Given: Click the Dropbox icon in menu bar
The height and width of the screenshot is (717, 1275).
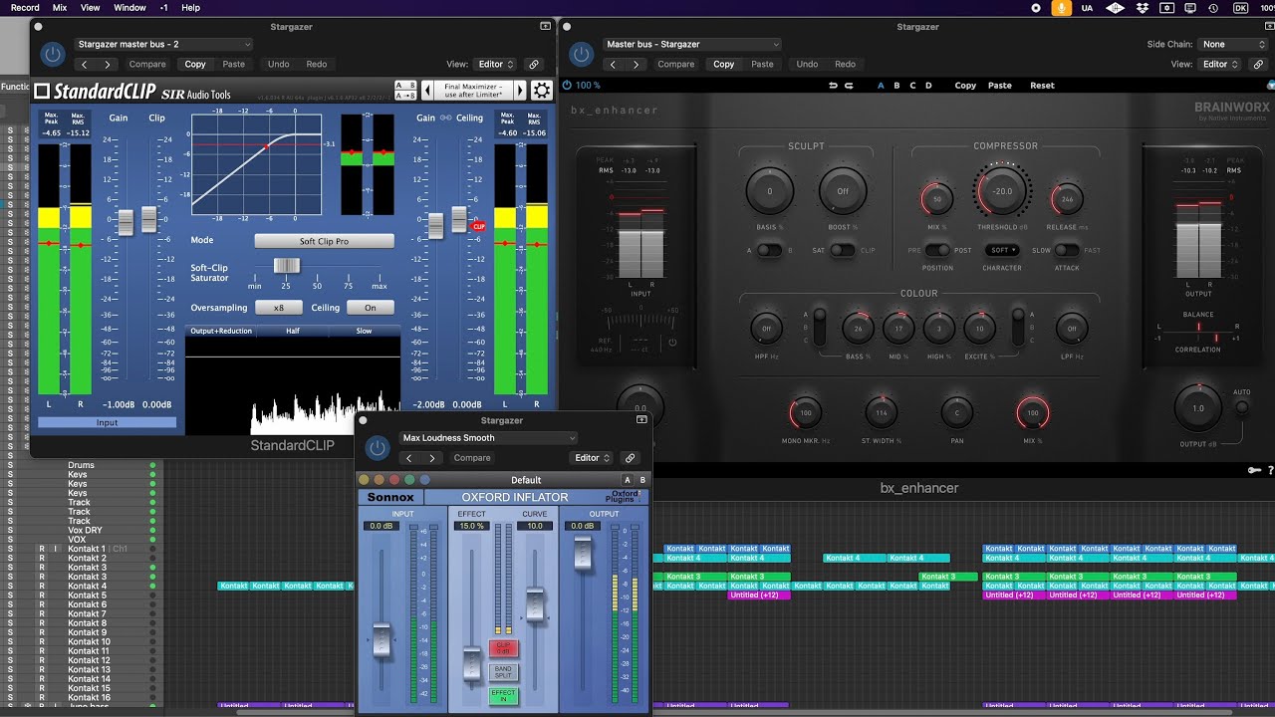Looking at the screenshot, I should [1141, 7].
